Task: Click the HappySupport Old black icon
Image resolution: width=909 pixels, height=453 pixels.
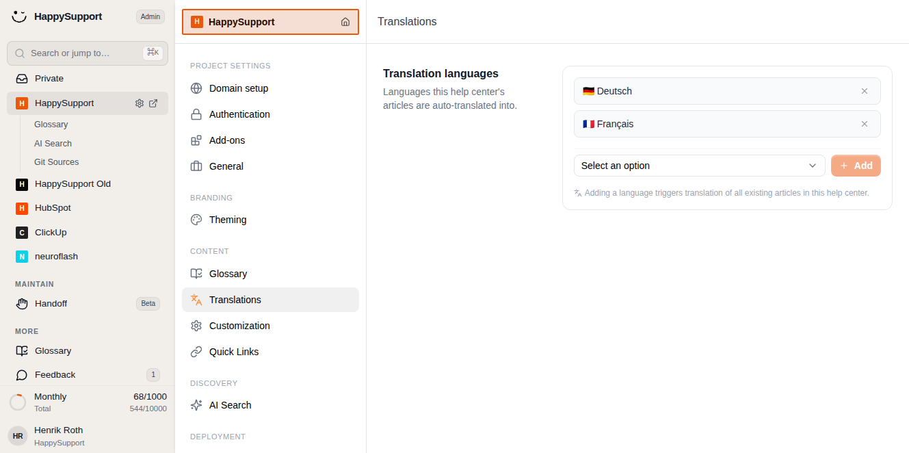Action: click(x=22, y=184)
